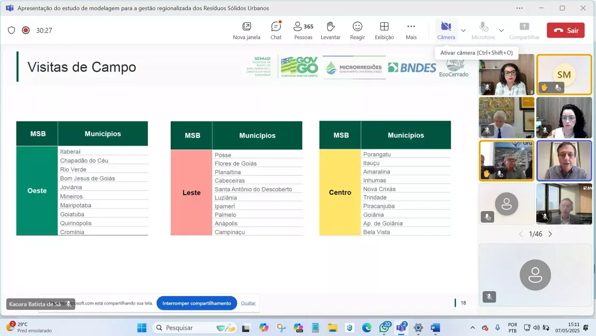The image size is (596, 336).
Task: Expand camera options dropdown arrow
Action: tap(463, 30)
